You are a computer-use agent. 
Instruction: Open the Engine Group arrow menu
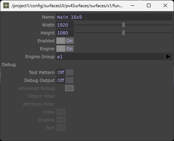(168, 56)
